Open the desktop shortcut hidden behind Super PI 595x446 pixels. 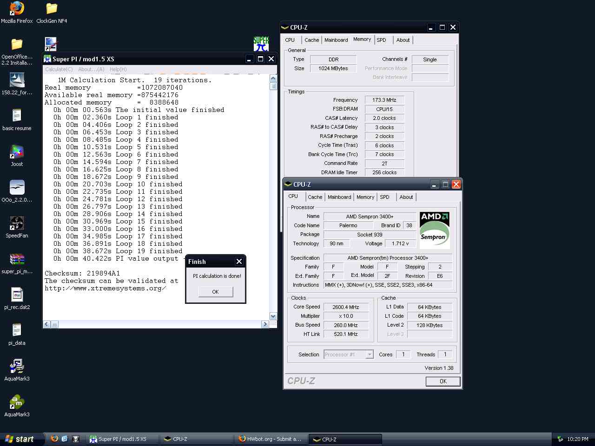[51, 44]
